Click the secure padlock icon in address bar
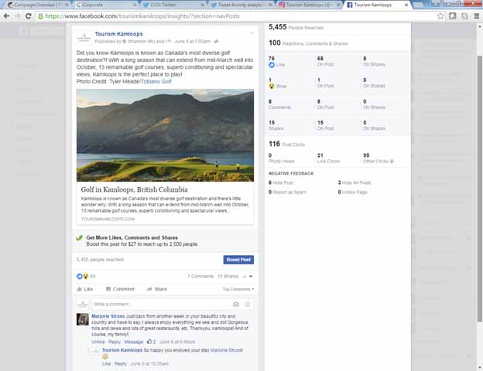The image size is (483, 371). click(40, 16)
